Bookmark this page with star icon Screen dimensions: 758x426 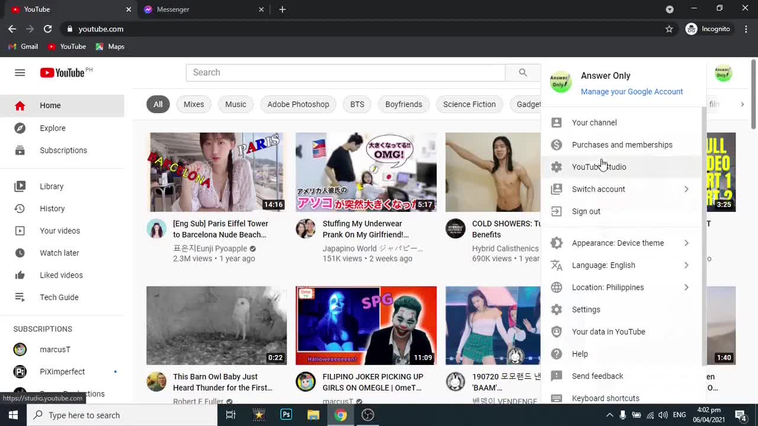pyautogui.click(x=669, y=29)
